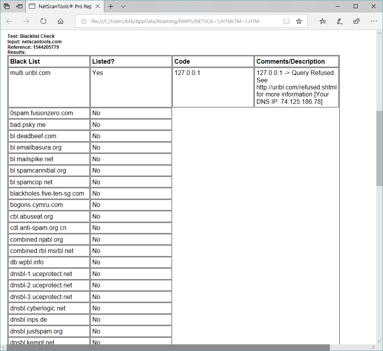The image size is (383, 351).
Task: Click 'Input: netscantools.com' text
Action: (x=34, y=42)
